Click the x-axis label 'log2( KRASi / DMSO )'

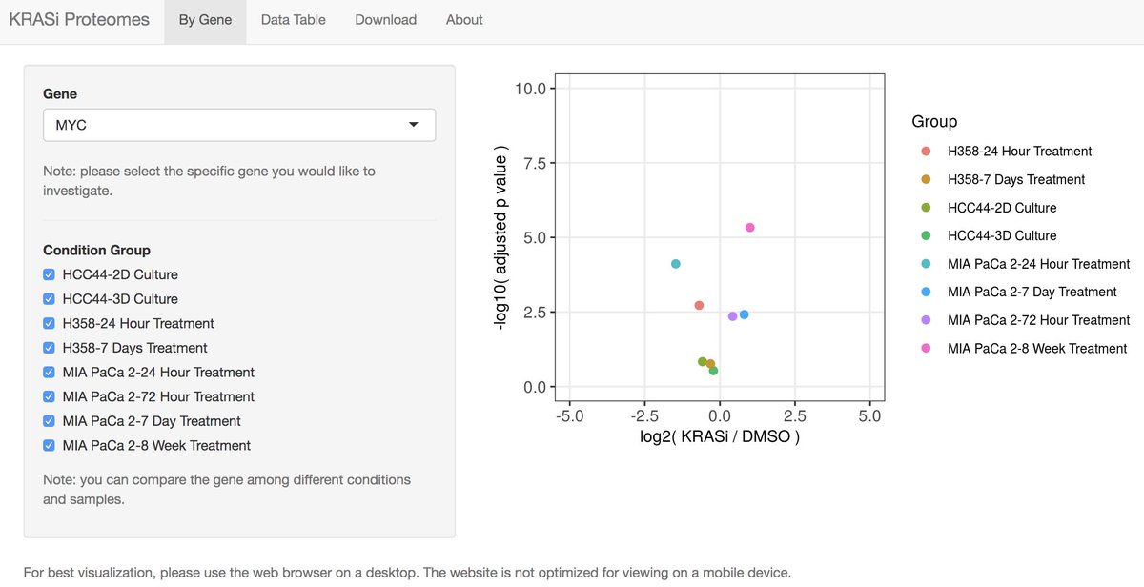[720, 437]
